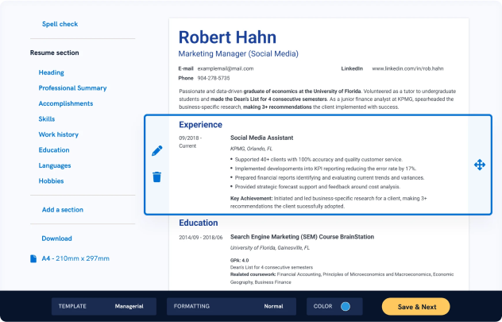Open the Accomplishments section
Image resolution: width=502 pixels, height=322 pixels.
(66, 103)
